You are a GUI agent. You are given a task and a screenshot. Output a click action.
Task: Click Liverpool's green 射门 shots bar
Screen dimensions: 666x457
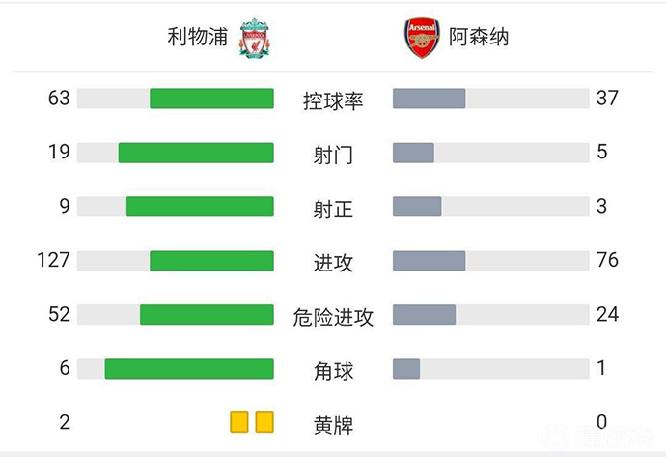[196, 153]
